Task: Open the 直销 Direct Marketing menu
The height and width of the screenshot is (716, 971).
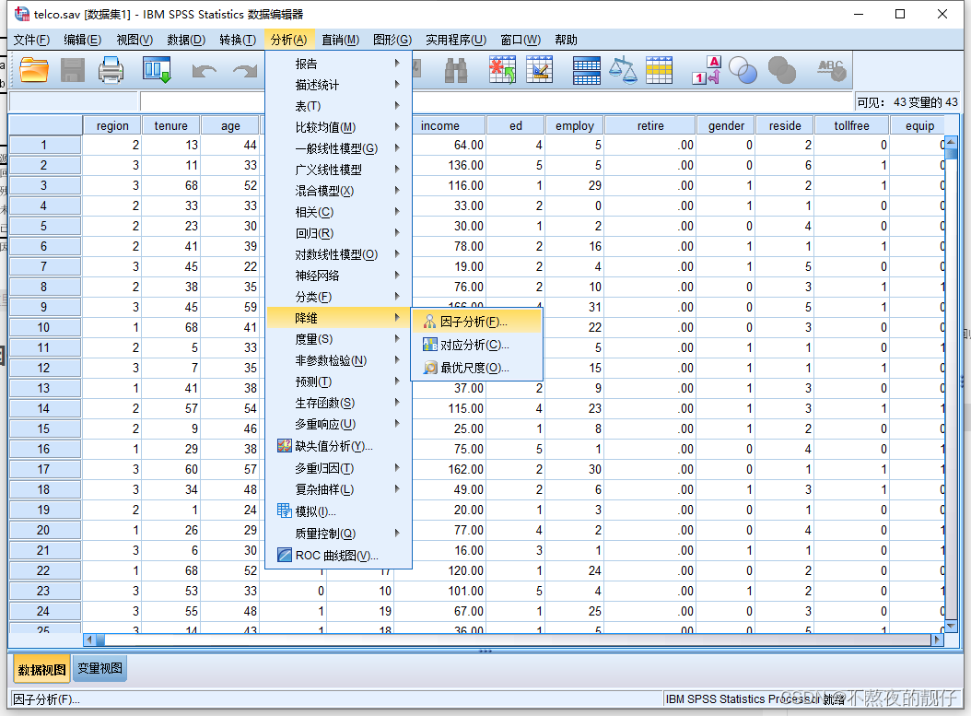Action: pos(340,40)
